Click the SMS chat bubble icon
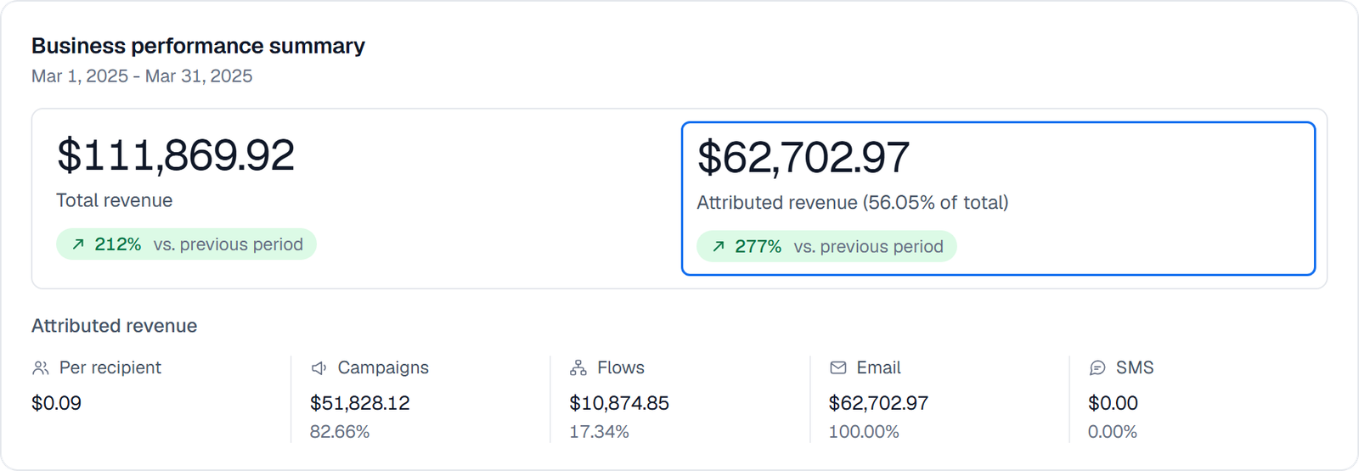This screenshot has height=471, width=1359. pyautogui.click(x=1097, y=367)
